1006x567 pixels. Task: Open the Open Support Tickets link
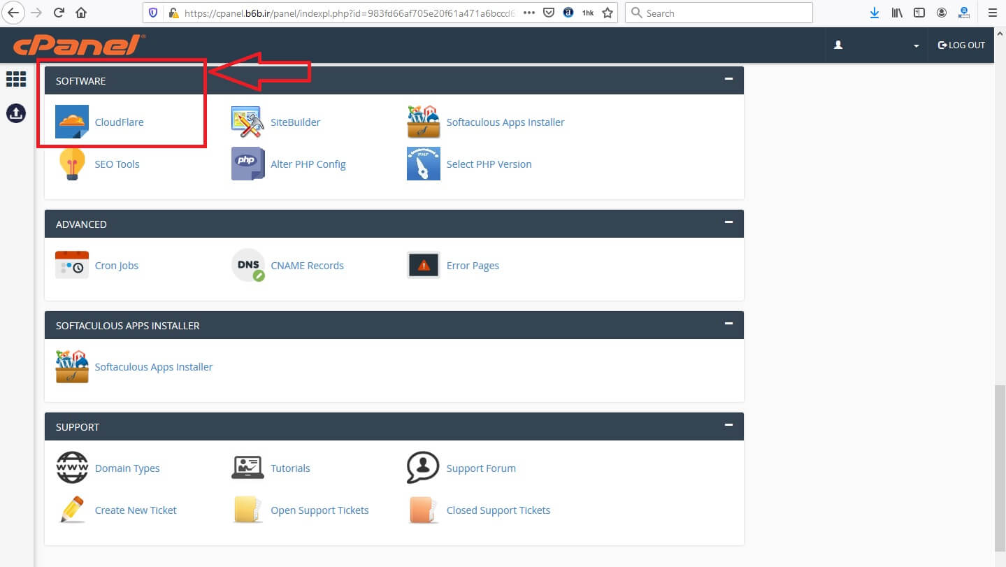point(320,510)
